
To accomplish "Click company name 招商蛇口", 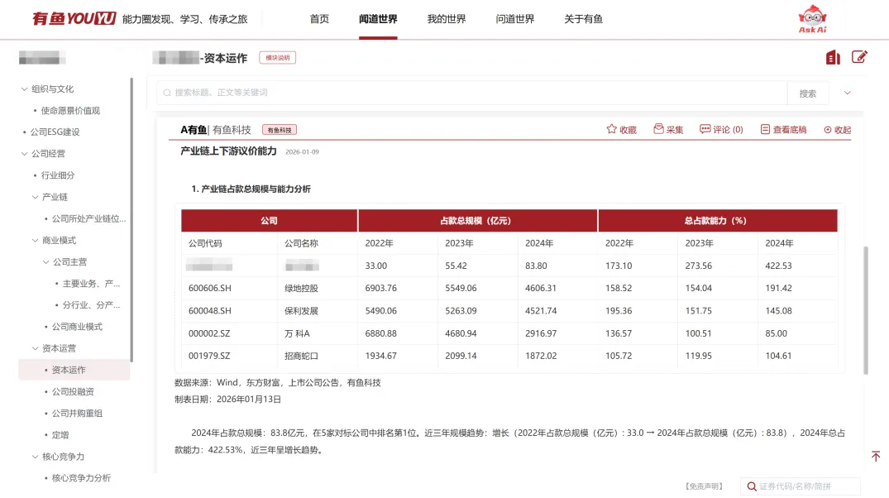I will click(301, 356).
